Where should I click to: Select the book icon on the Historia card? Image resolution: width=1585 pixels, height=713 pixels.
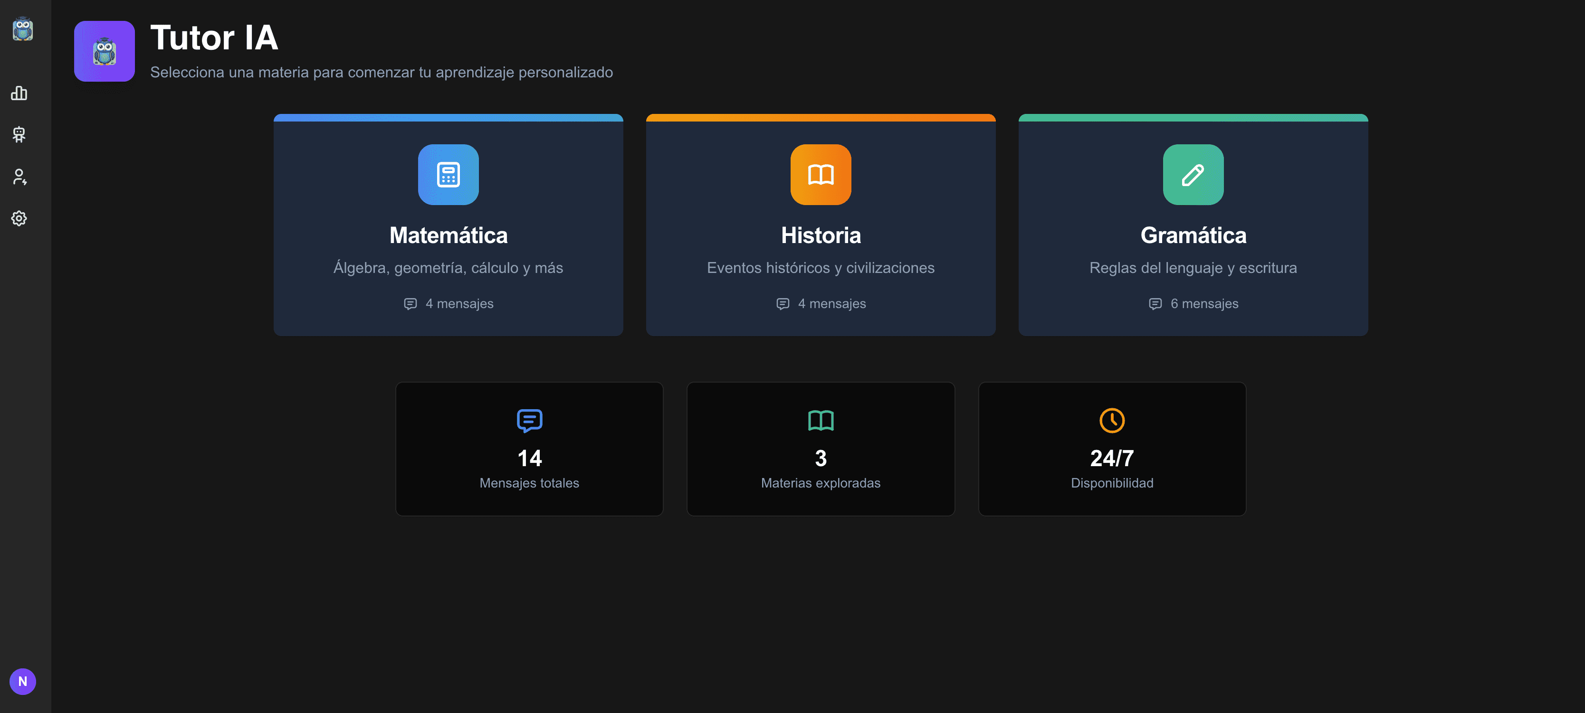(821, 175)
